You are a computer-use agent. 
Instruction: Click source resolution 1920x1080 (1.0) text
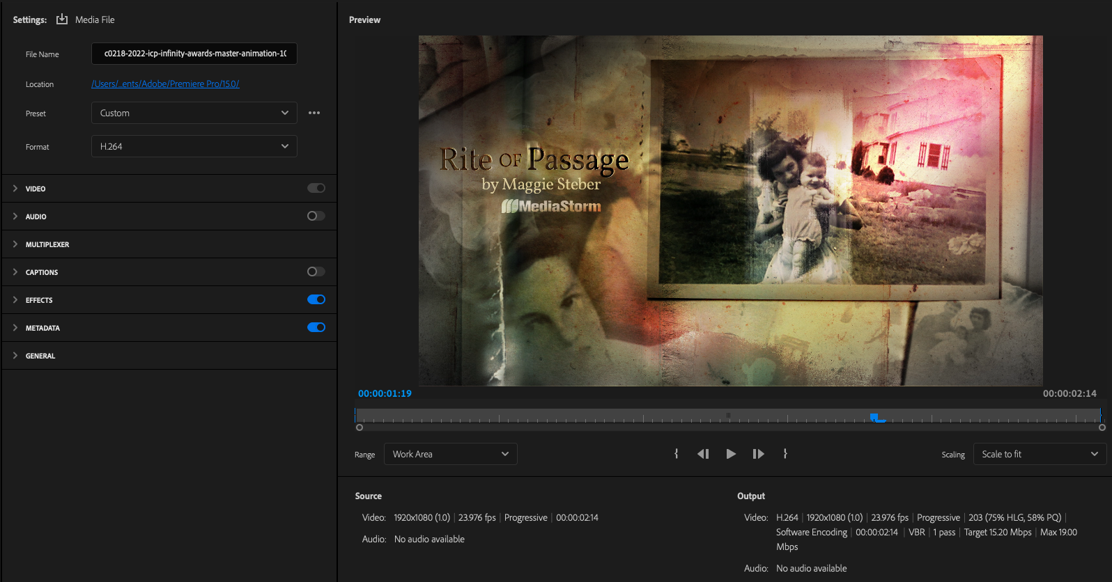[422, 517]
